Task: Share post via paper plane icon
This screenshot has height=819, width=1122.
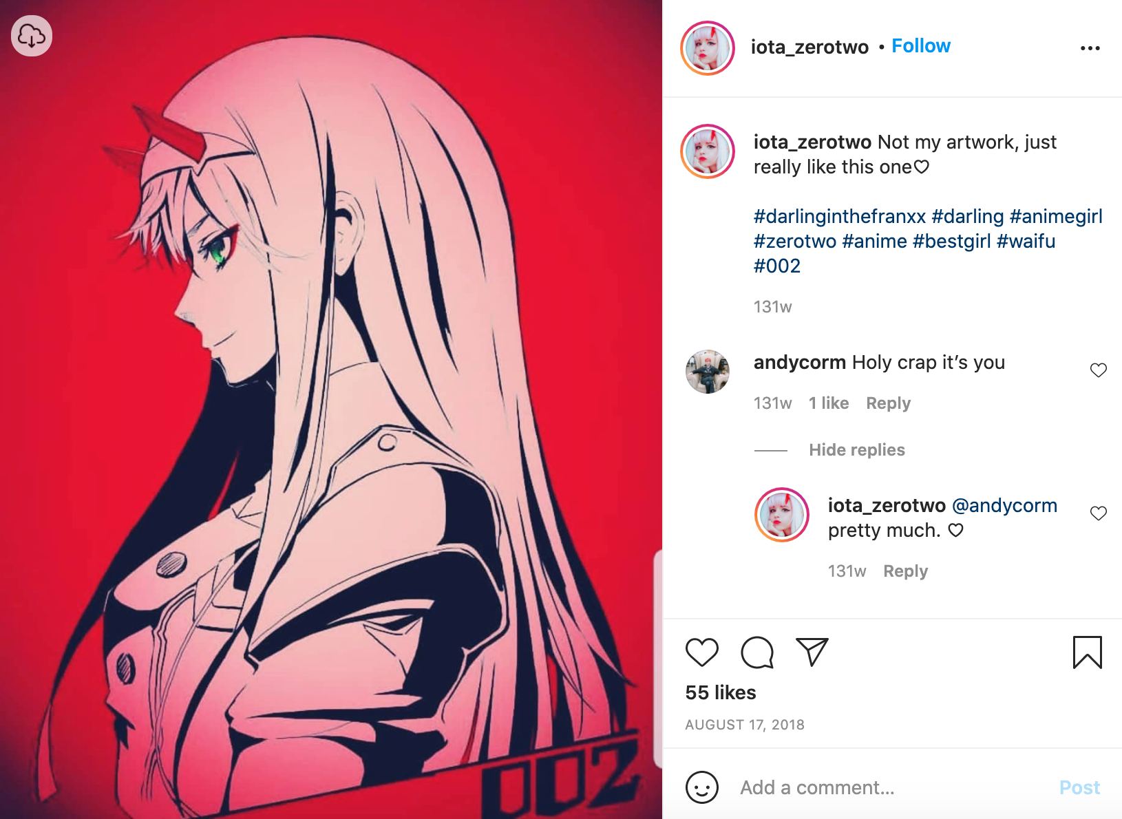Action: (x=812, y=652)
